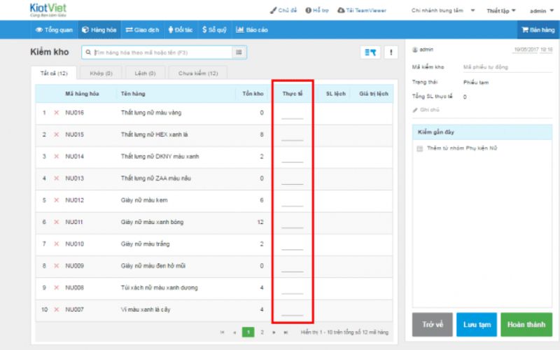Screen dimensions: 560x350
Task: Select the Lệch (0) tab
Action: (146, 73)
